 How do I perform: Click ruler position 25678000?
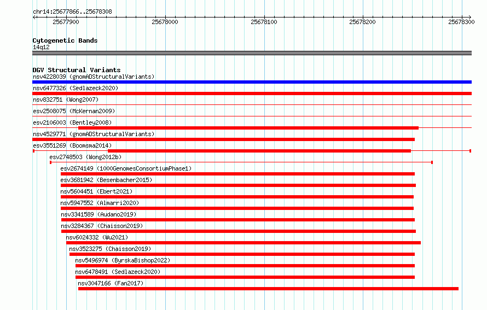tap(165, 22)
